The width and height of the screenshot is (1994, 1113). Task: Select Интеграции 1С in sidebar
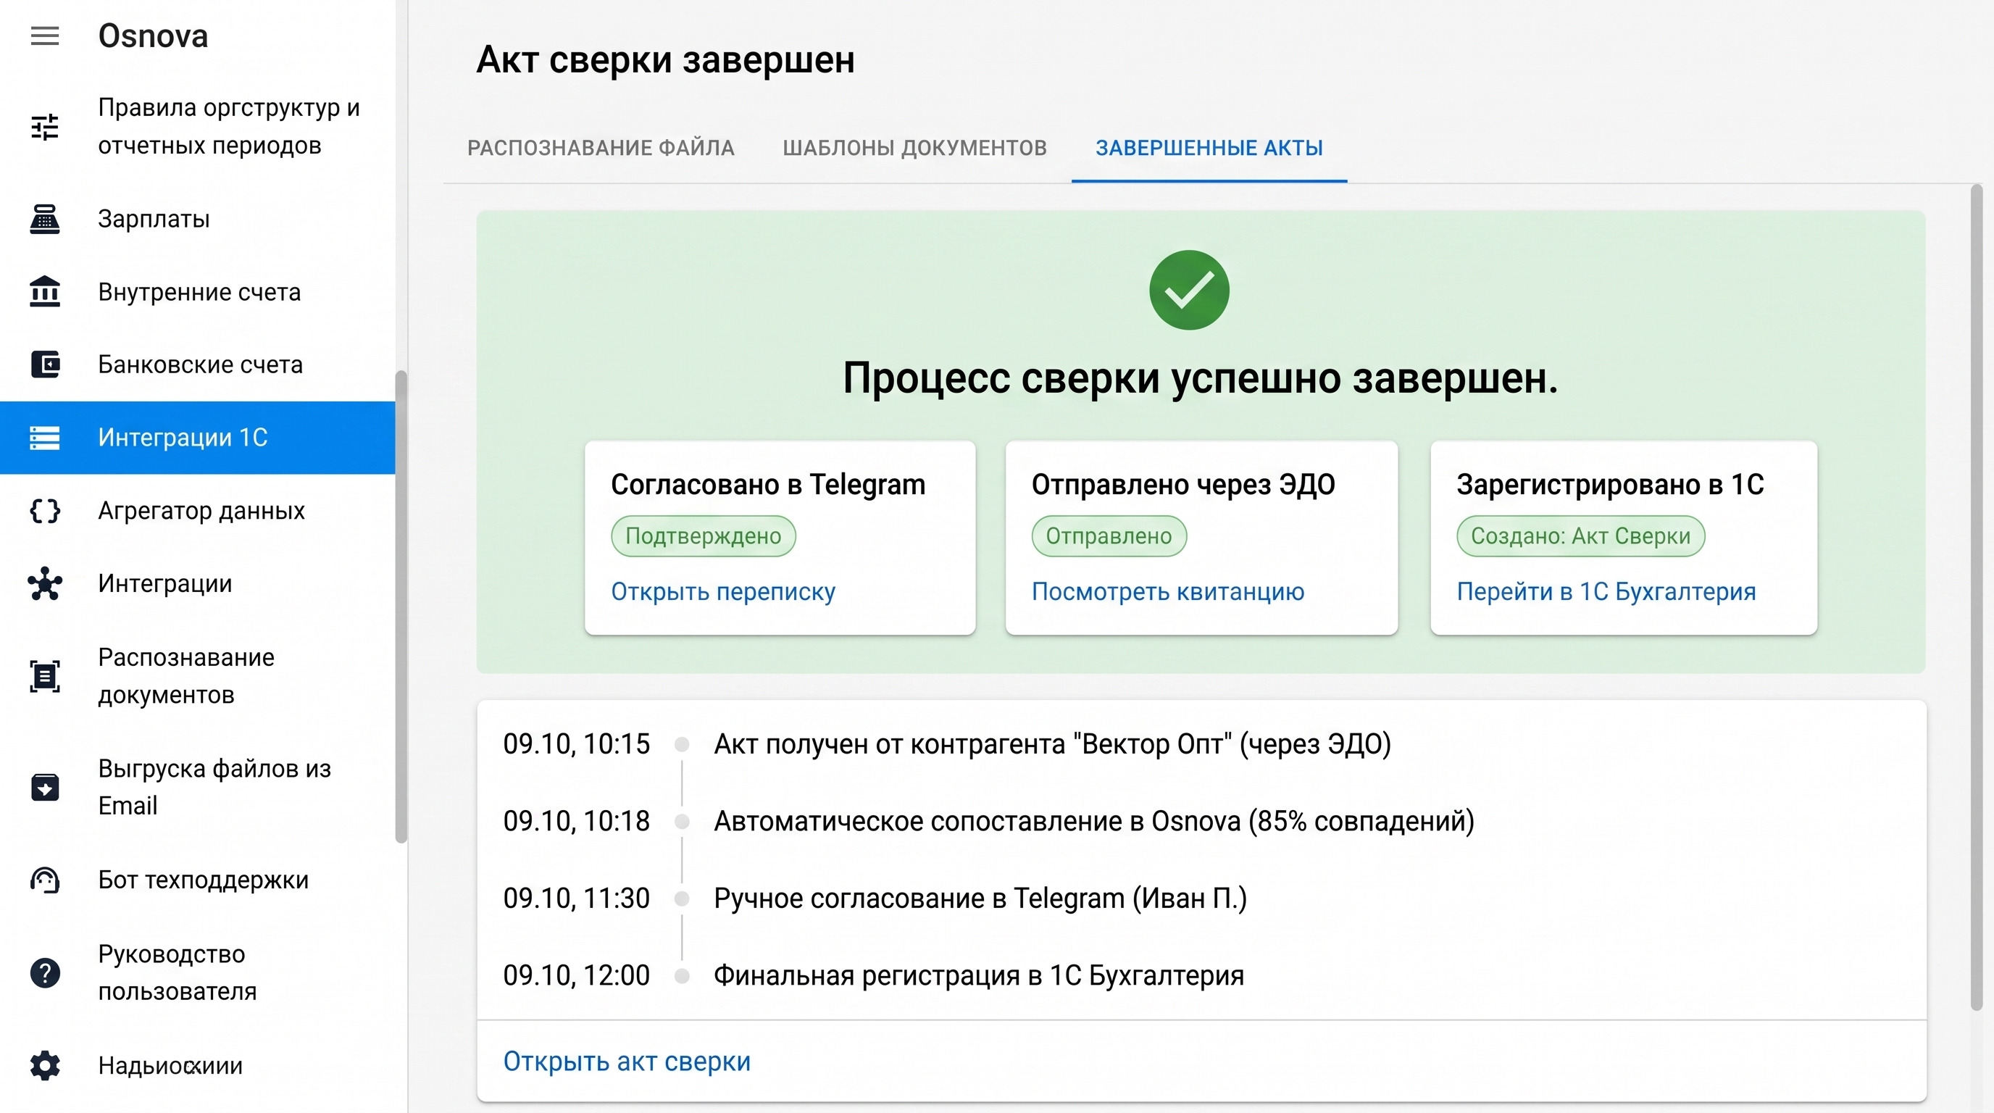(x=197, y=438)
